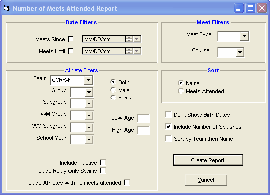Viewport: 270px width, 195px height.
Task: Open the WM Subgroup dropdown
Action: click(x=89, y=127)
